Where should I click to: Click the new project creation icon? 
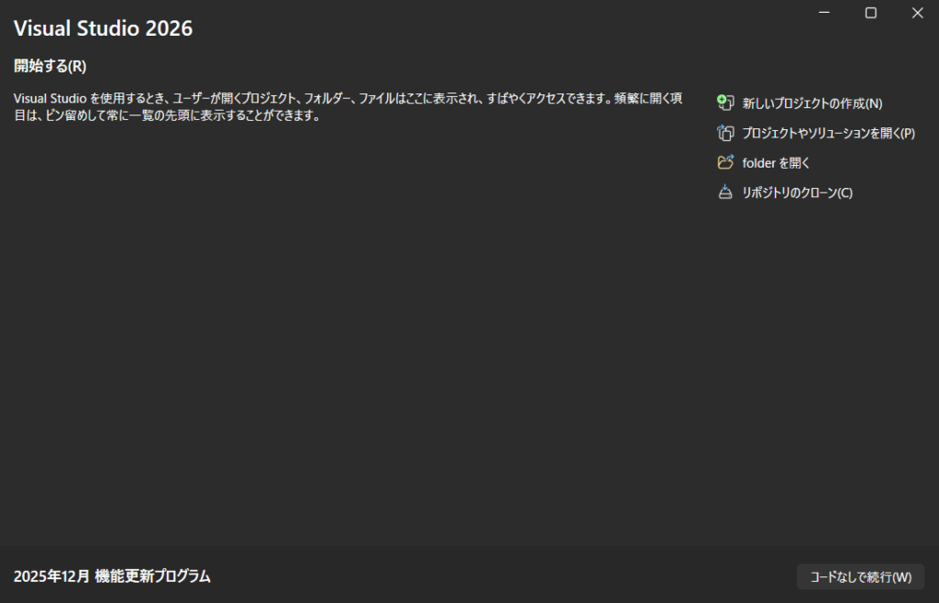pyautogui.click(x=725, y=104)
